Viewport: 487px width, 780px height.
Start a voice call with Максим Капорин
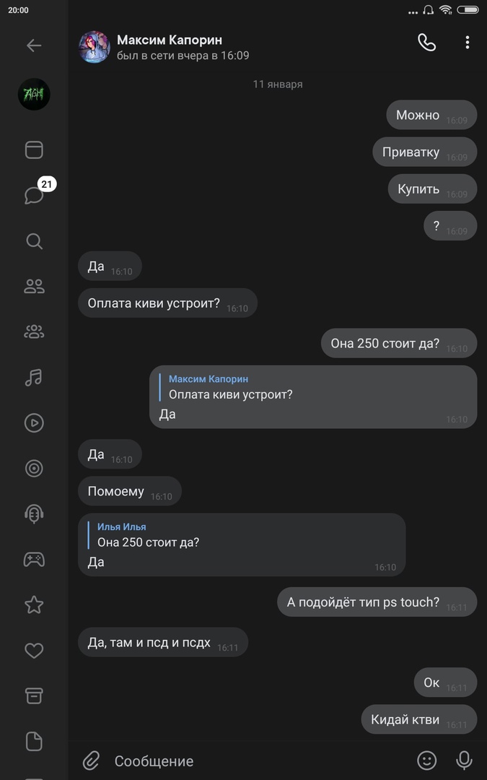[x=426, y=43]
